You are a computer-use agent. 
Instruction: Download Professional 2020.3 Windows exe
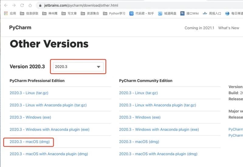click(x=30, y=117)
